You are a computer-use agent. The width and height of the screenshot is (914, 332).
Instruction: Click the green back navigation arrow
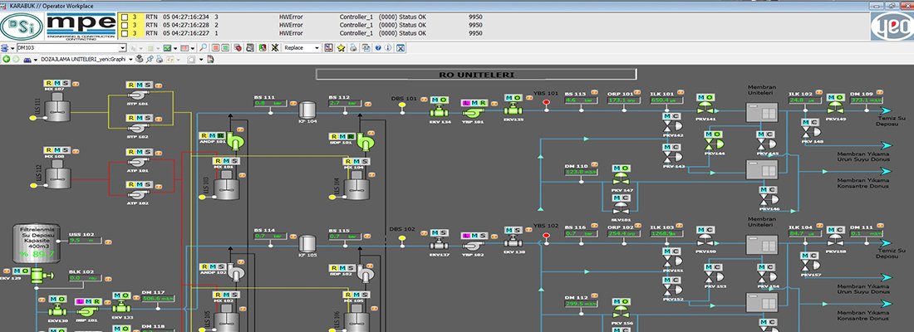pyautogui.click(x=6, y=60)
